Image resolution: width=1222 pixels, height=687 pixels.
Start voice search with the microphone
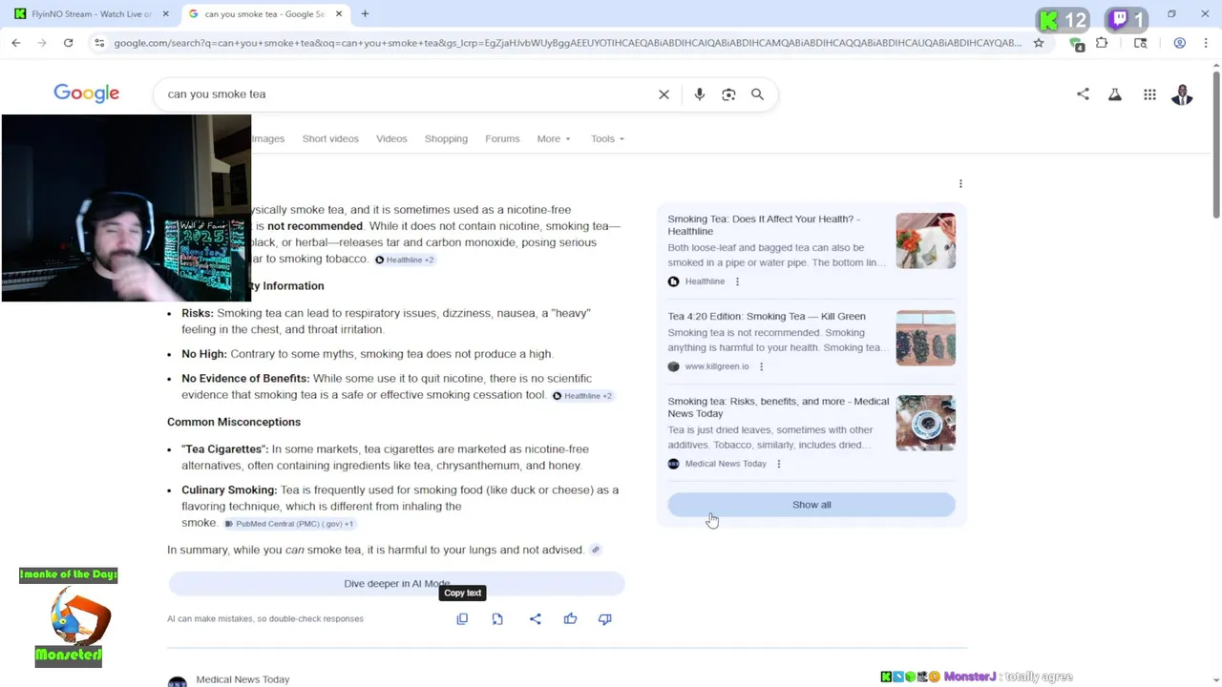[700, 94]
